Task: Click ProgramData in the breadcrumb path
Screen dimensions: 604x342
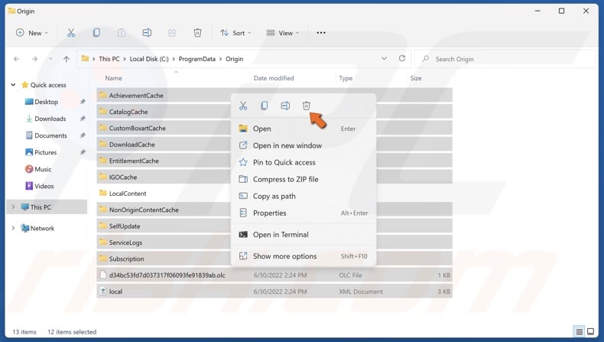Action: (196, 59)
